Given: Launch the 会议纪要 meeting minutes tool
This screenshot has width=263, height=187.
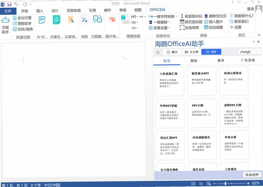Looking at the screenshot, I should click(22, 18).
